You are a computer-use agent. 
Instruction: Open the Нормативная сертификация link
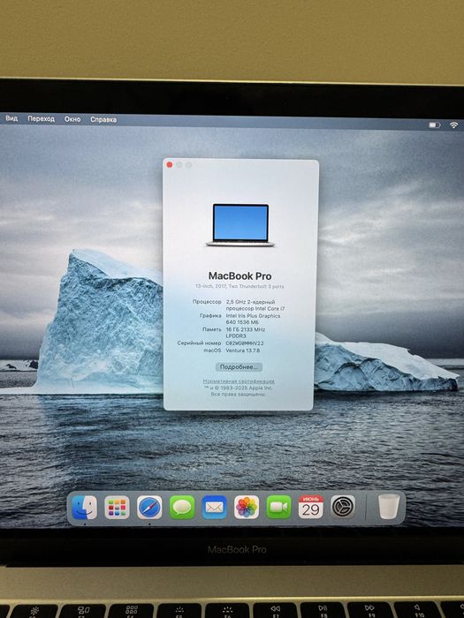[239, 381]
